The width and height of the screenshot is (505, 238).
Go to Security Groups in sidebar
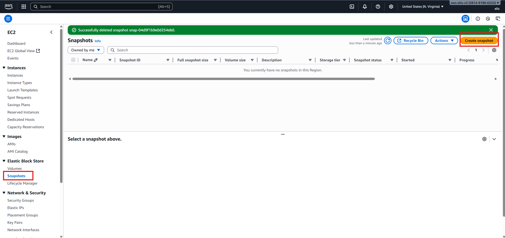21,200
